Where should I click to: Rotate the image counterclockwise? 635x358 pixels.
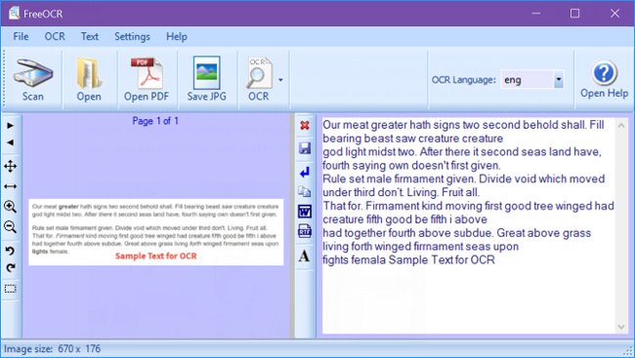point(11,251)
